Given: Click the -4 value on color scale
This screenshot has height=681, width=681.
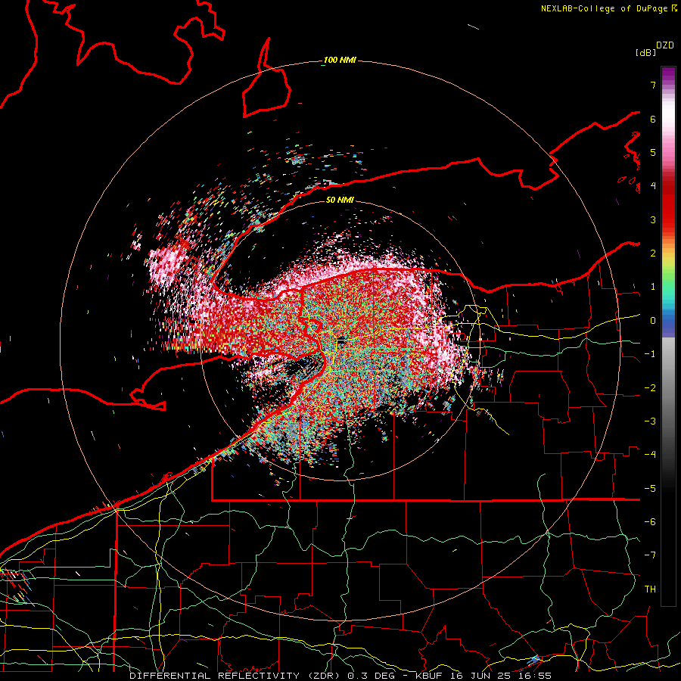Looking at the screenshot, I should tap(650, 455).
